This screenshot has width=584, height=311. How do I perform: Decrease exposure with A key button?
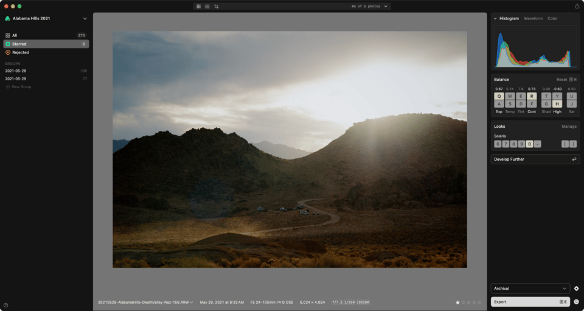(x=499, y=104)
